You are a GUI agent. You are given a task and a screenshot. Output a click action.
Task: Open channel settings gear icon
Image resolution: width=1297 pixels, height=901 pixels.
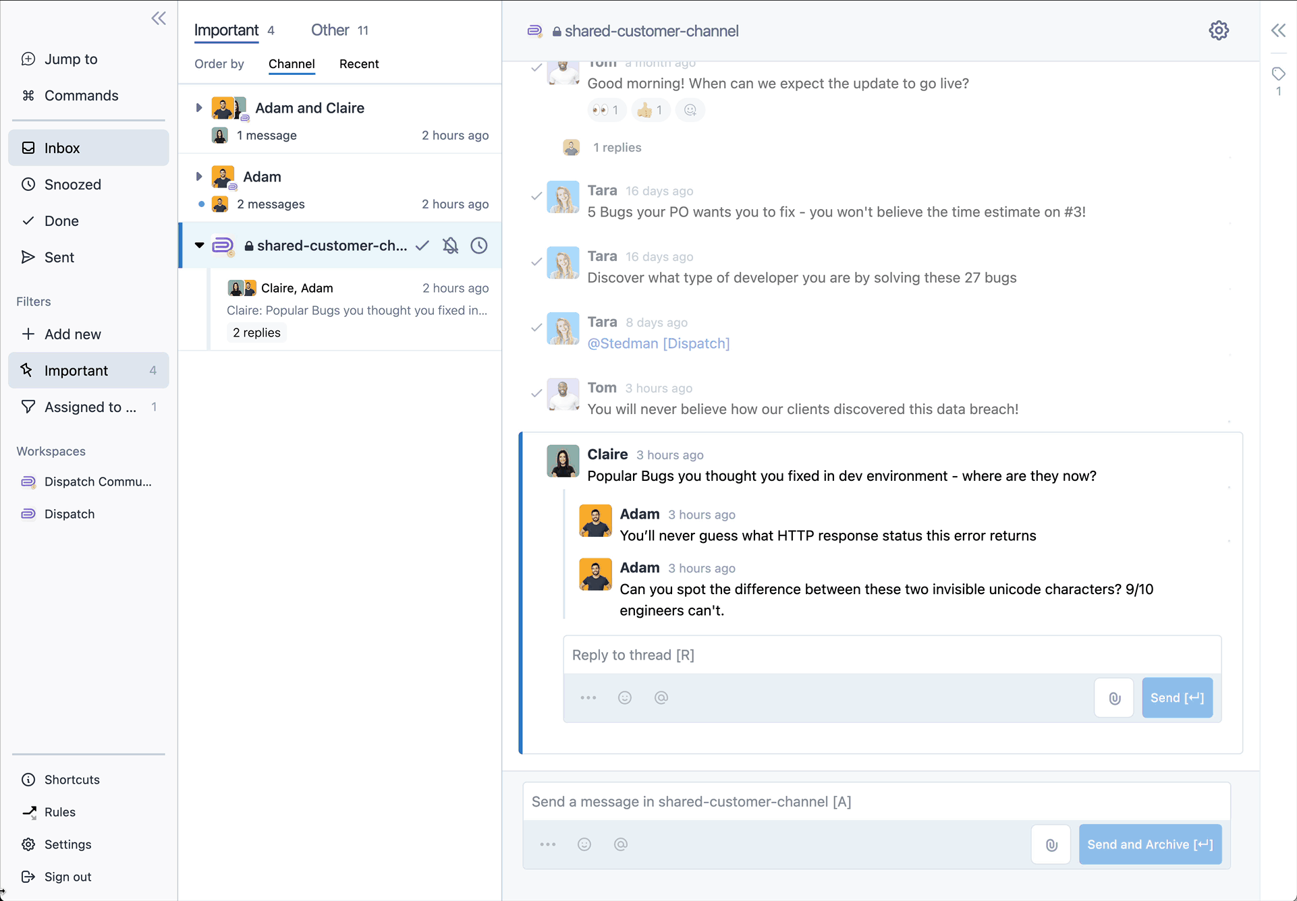coord(1218,30)
